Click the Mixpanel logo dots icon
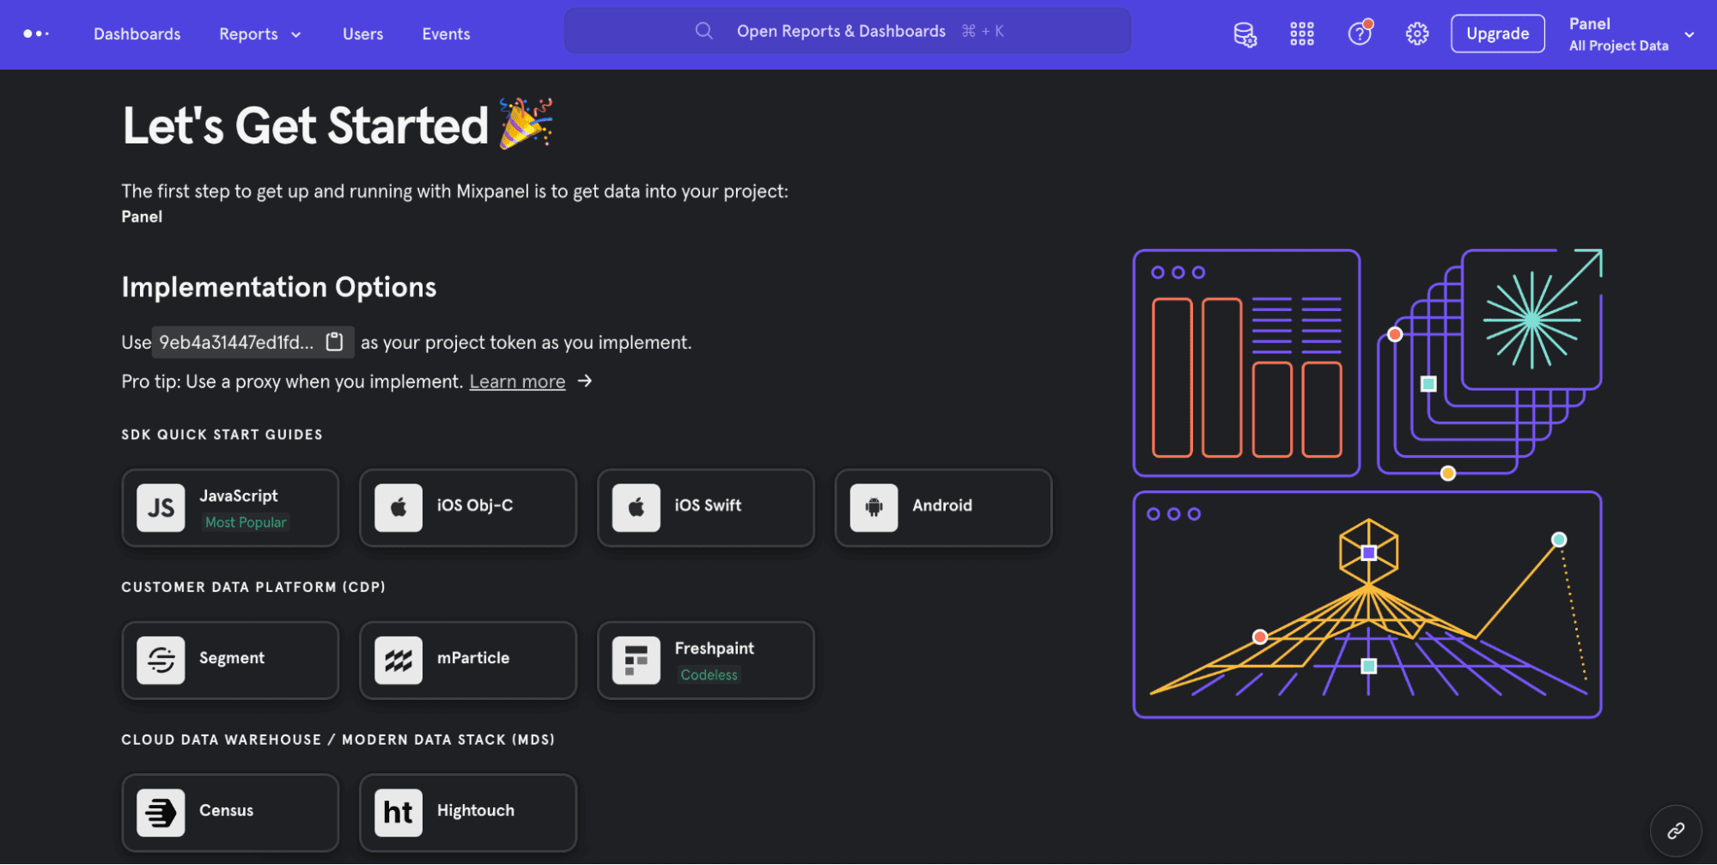The image size is (1717, 865). click(x=36, y=34)
